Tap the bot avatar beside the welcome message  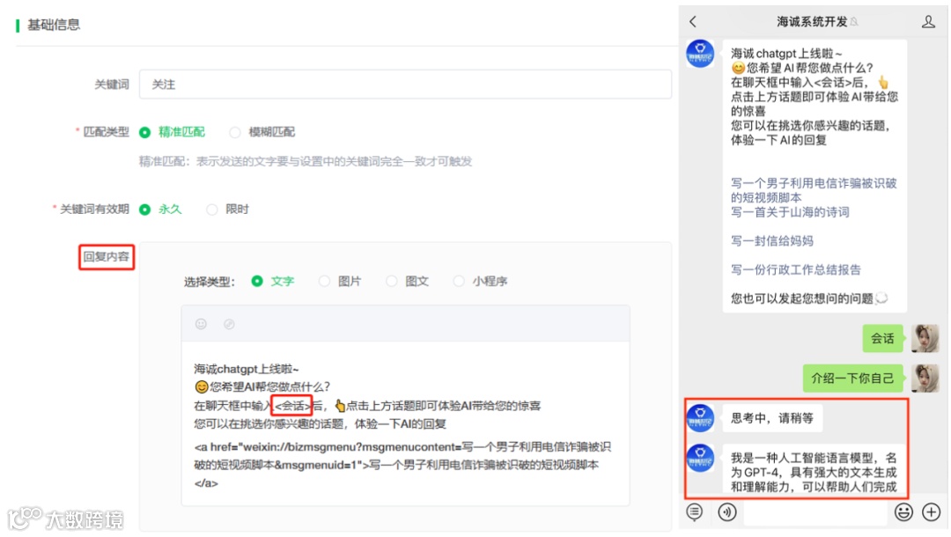(x=700, y=54)
